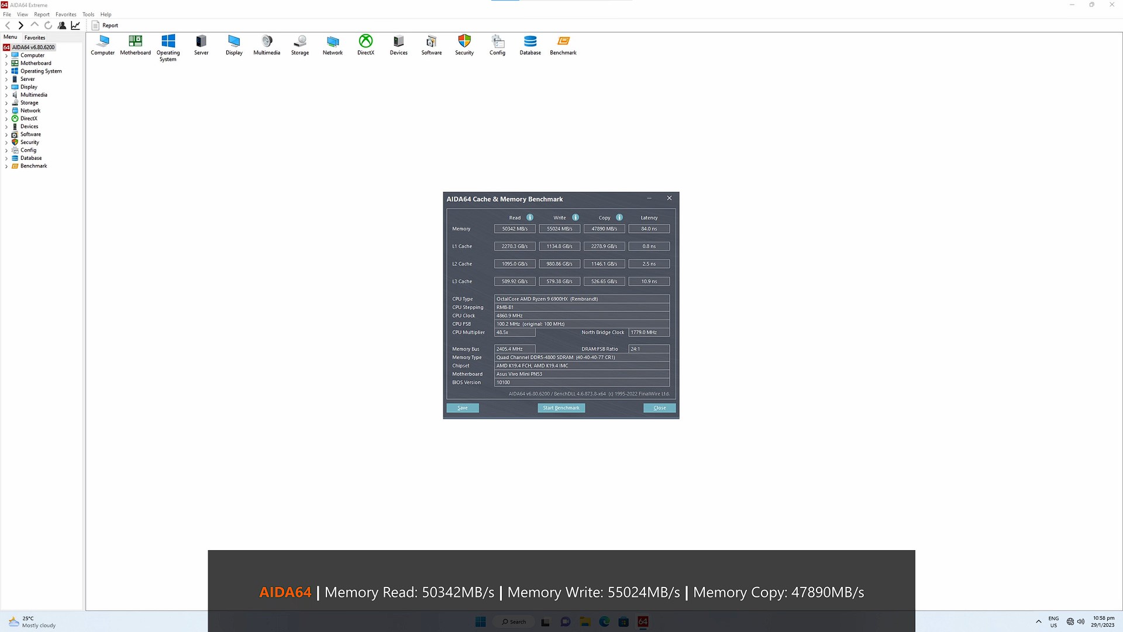This screenshot has width=1123, height=632.
Task: Click the Read info icon
Action: 530,217
